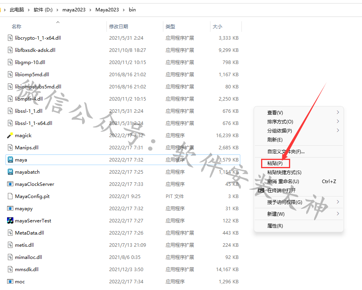
Task: Navigate to 此电脑 in address bar
Action: (x=17, y=10)
